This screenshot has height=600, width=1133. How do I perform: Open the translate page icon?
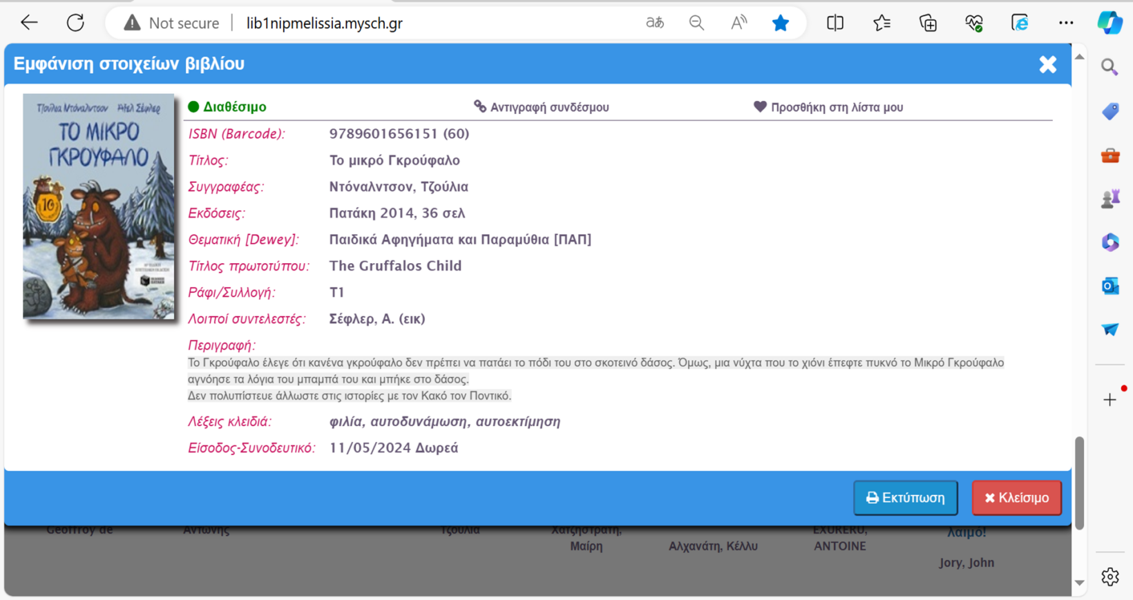[654, 23]
